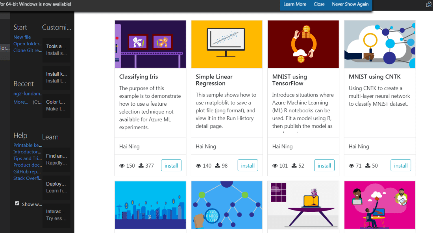Open the Stack Overflow help link
This screenshot has width=433, height=233.
27,178
